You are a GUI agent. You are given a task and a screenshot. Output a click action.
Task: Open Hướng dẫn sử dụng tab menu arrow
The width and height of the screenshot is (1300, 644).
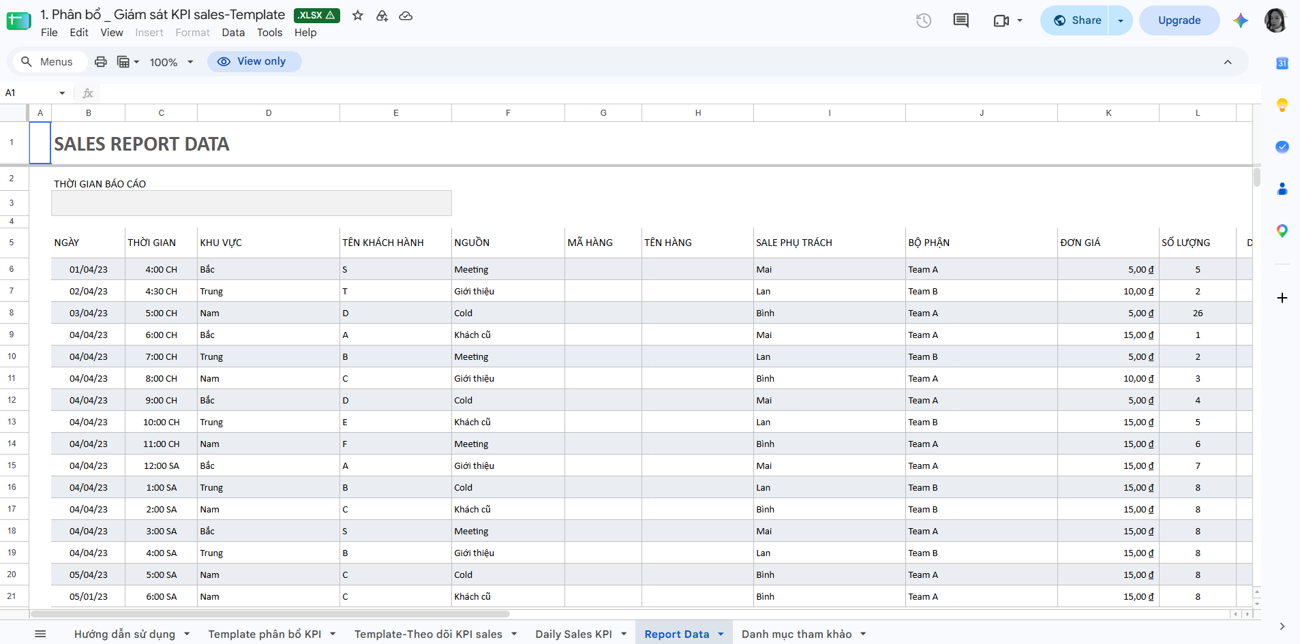click(x=187, y=634)
